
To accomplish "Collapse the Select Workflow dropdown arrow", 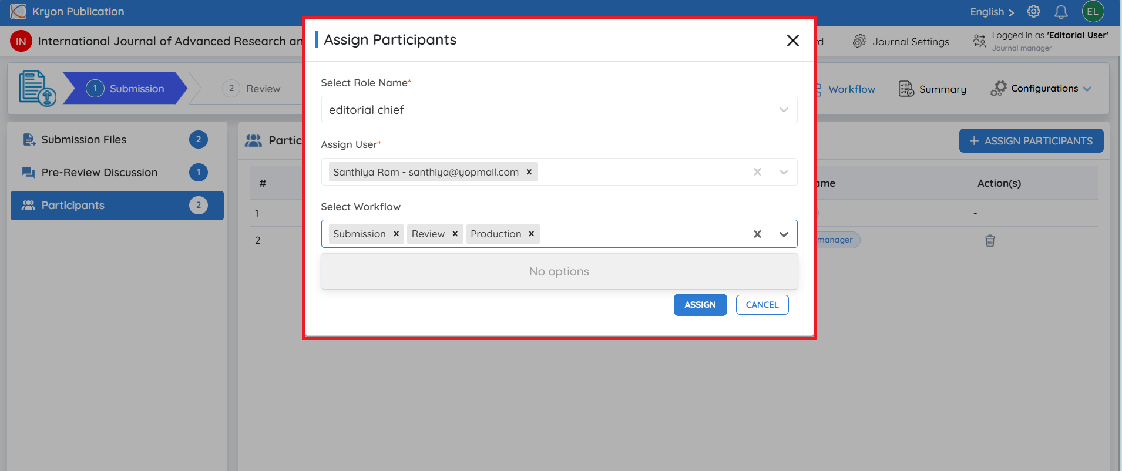I will tap(784, 234).
